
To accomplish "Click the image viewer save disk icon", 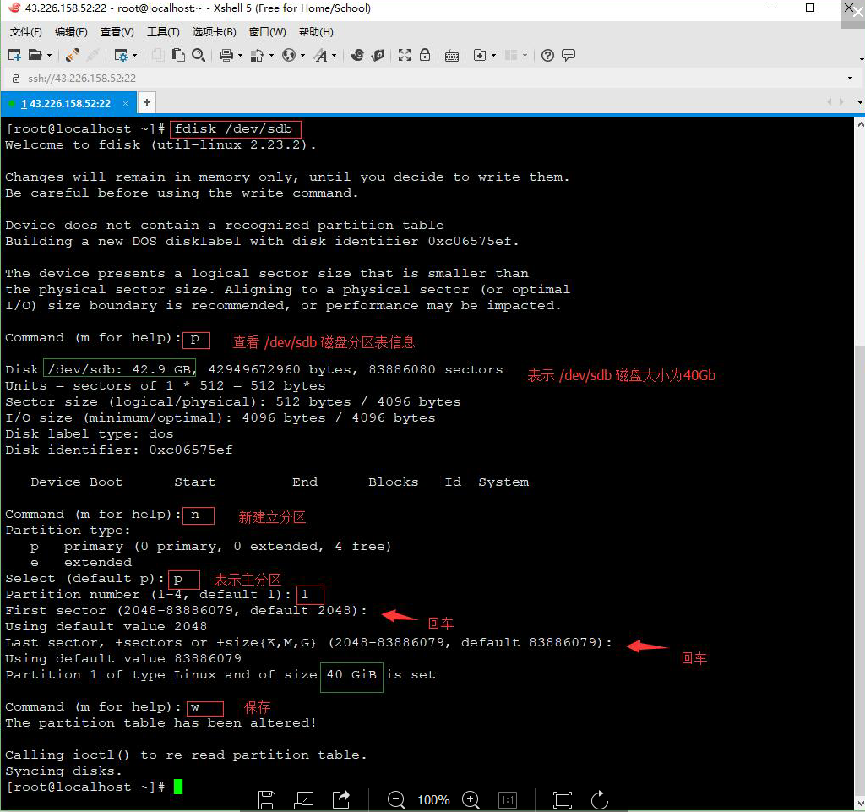I will pyautogui.click(x=267, y=800).
